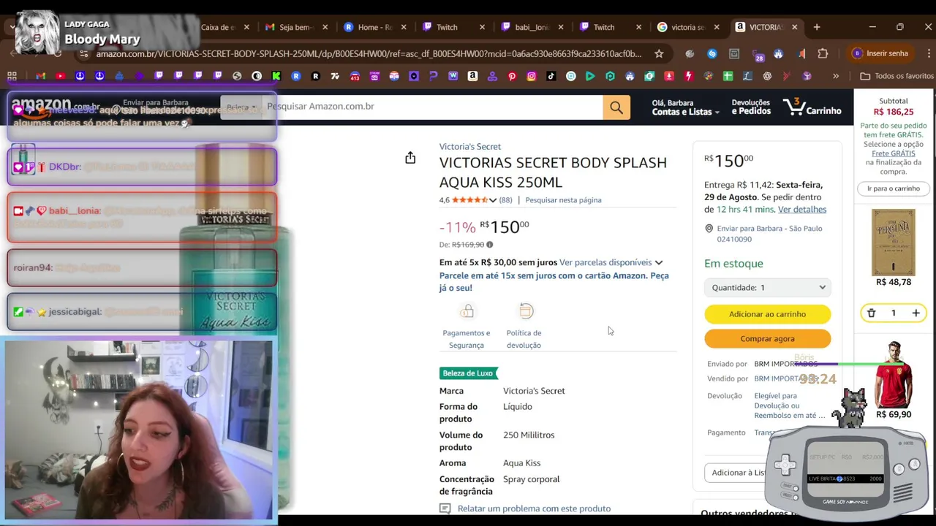Open the R$ 69,90 red shirt thumbnail
This screenshot has width=936, height=526.
click(893, 375)
